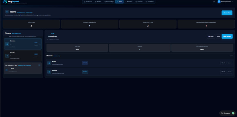The width and height of the screenshot is (237, 117).
Task: Click the OWNER role badge
Action: (x=85, y=63)
